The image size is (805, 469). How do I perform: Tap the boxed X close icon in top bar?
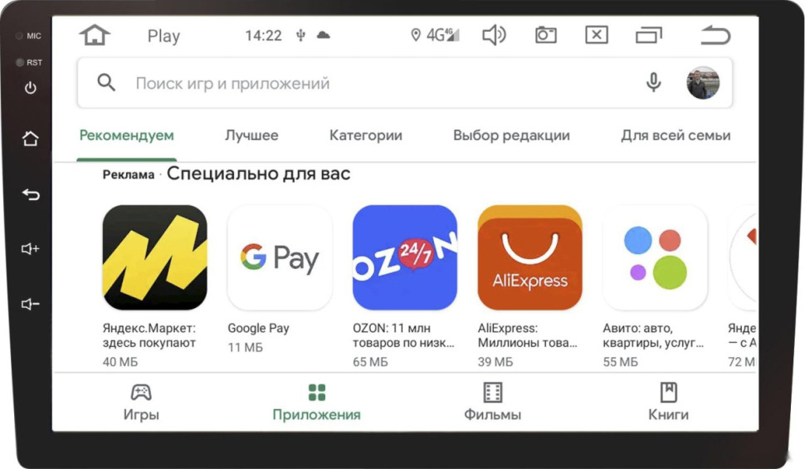click(597, 35)
